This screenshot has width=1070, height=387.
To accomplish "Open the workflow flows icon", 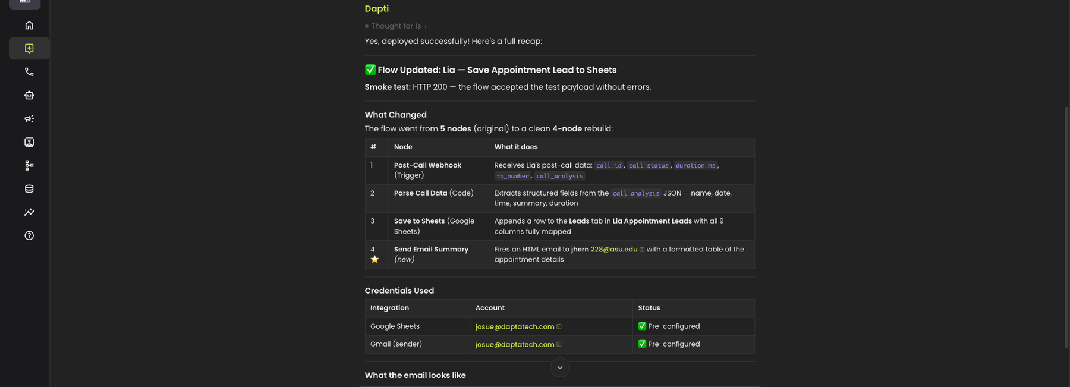I will [29, 165].
